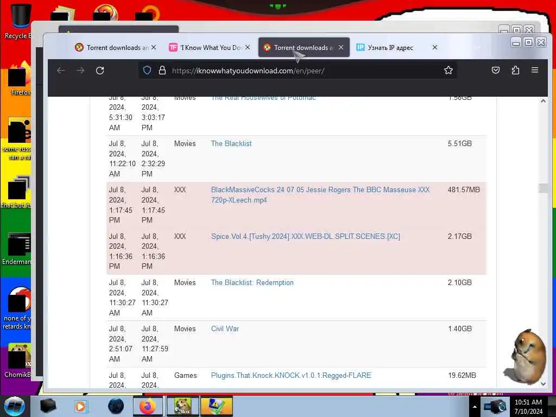Go forward with the forward arrow
Viewport: 556px width, 417px height.
pyautogui.click(x=80, y=71)
